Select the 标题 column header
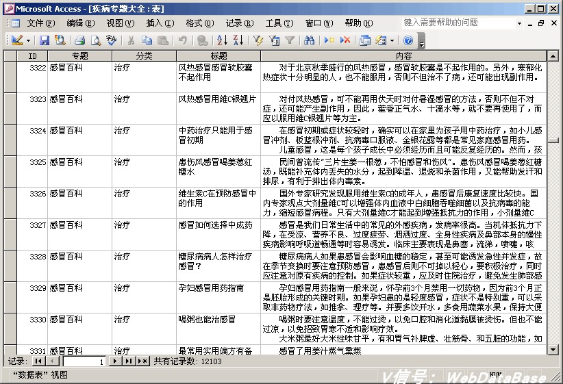This screenshot has height=384, width=563. point(218,56)
